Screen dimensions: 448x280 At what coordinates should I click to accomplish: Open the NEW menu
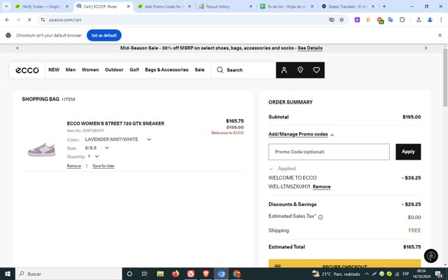click(x=54, y=70)
